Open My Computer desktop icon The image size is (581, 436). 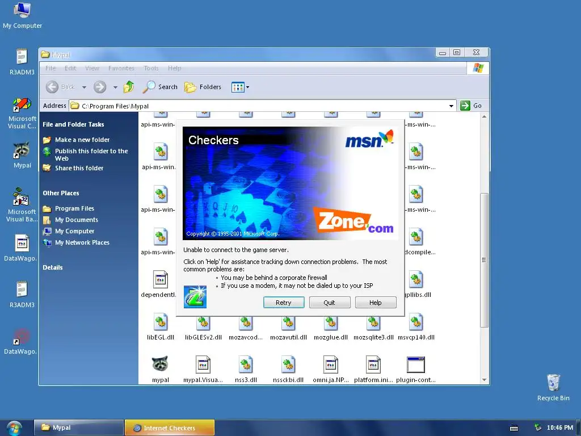click(x=22, y=15)
